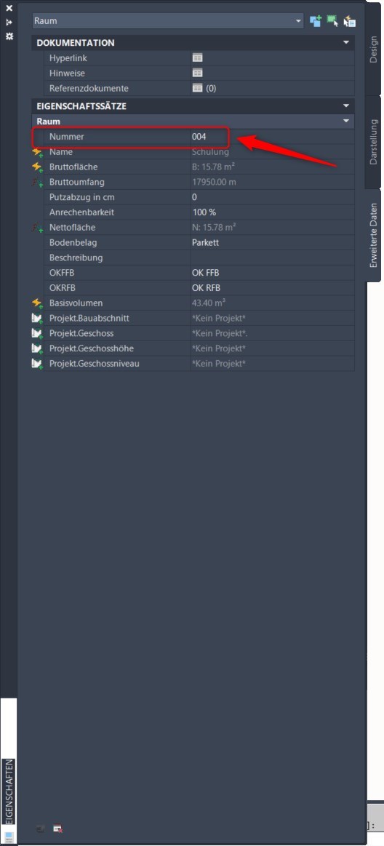
Task: Click the add property sets icon at bottom
Action: pos(41,829)
